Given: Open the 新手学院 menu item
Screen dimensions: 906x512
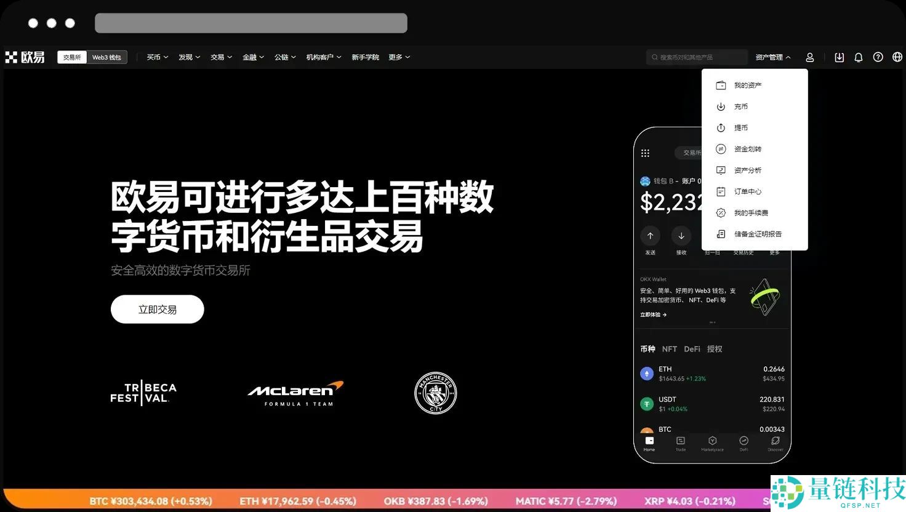Looking at the screenshot, I should point(365,57).
